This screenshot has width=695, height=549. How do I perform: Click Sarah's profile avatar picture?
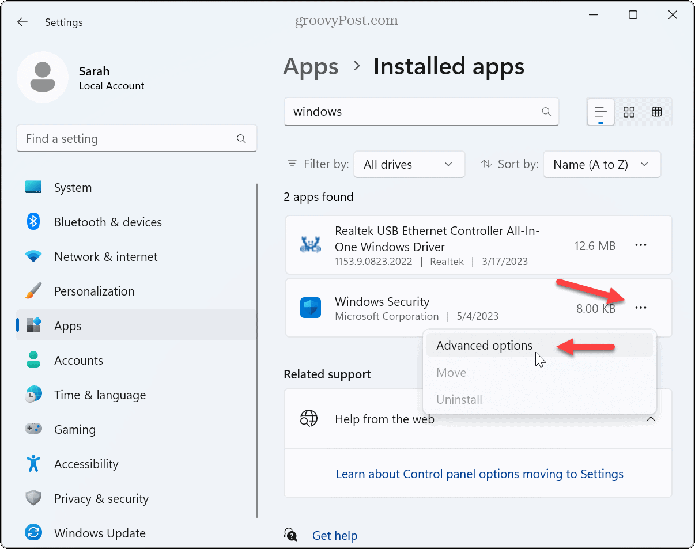pyautogui.click(x=43, y=77)
